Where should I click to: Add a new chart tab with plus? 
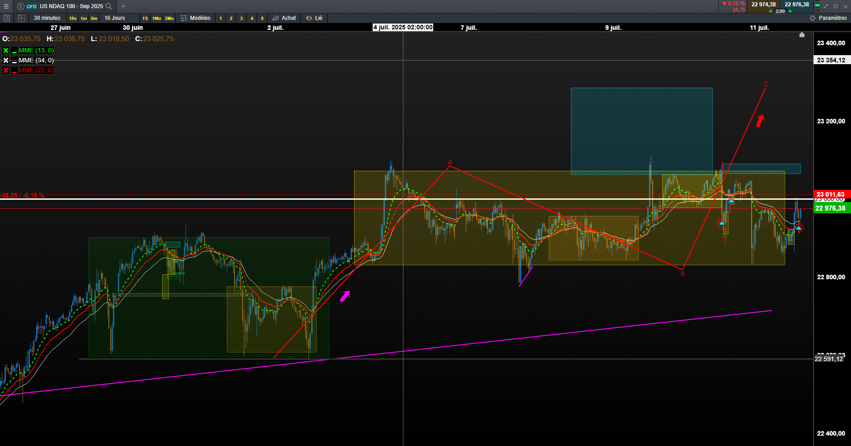coord(123,6)
